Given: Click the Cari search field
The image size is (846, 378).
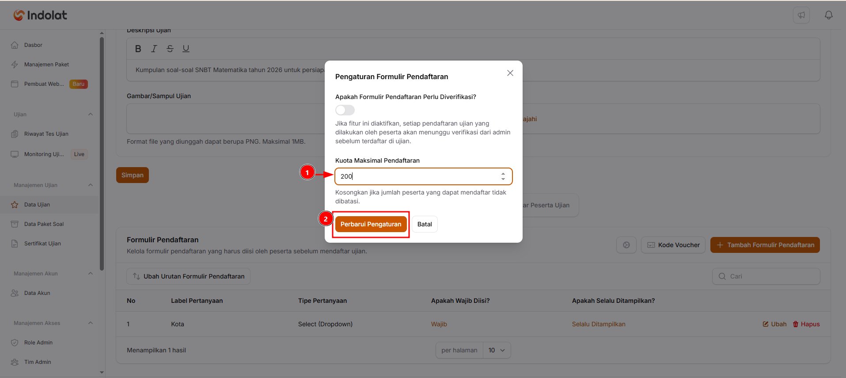Looking at the screenshot, I should (766, 276).
